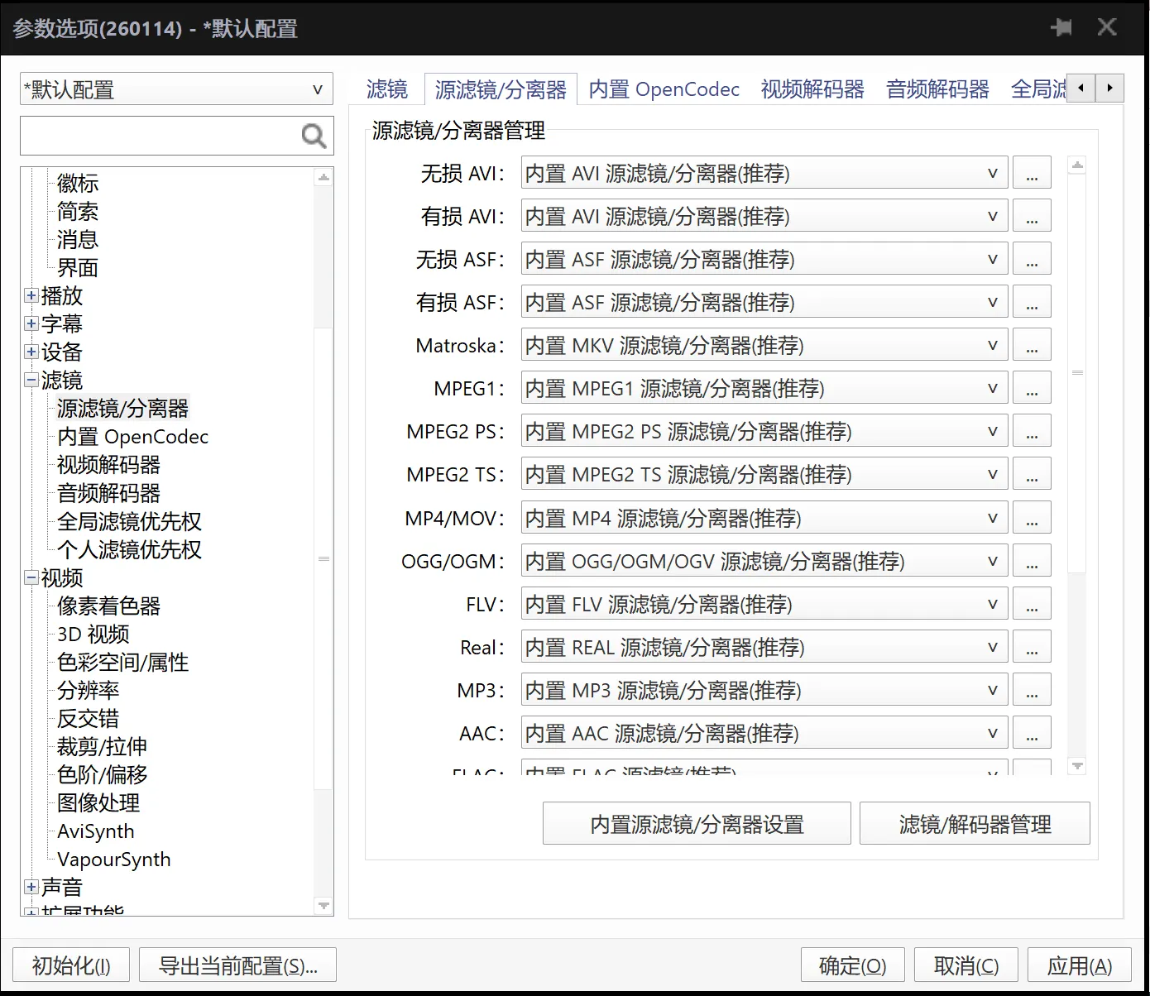The width and height of the screenshot is (1150, 996).
Task: Switch to the 内置 OpenCodec tab
Action: [663, 89]
